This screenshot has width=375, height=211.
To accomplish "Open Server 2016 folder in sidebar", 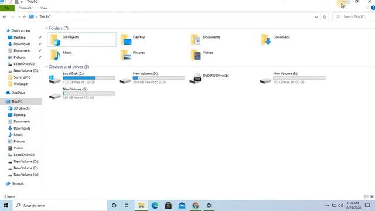I will [22, 77].
